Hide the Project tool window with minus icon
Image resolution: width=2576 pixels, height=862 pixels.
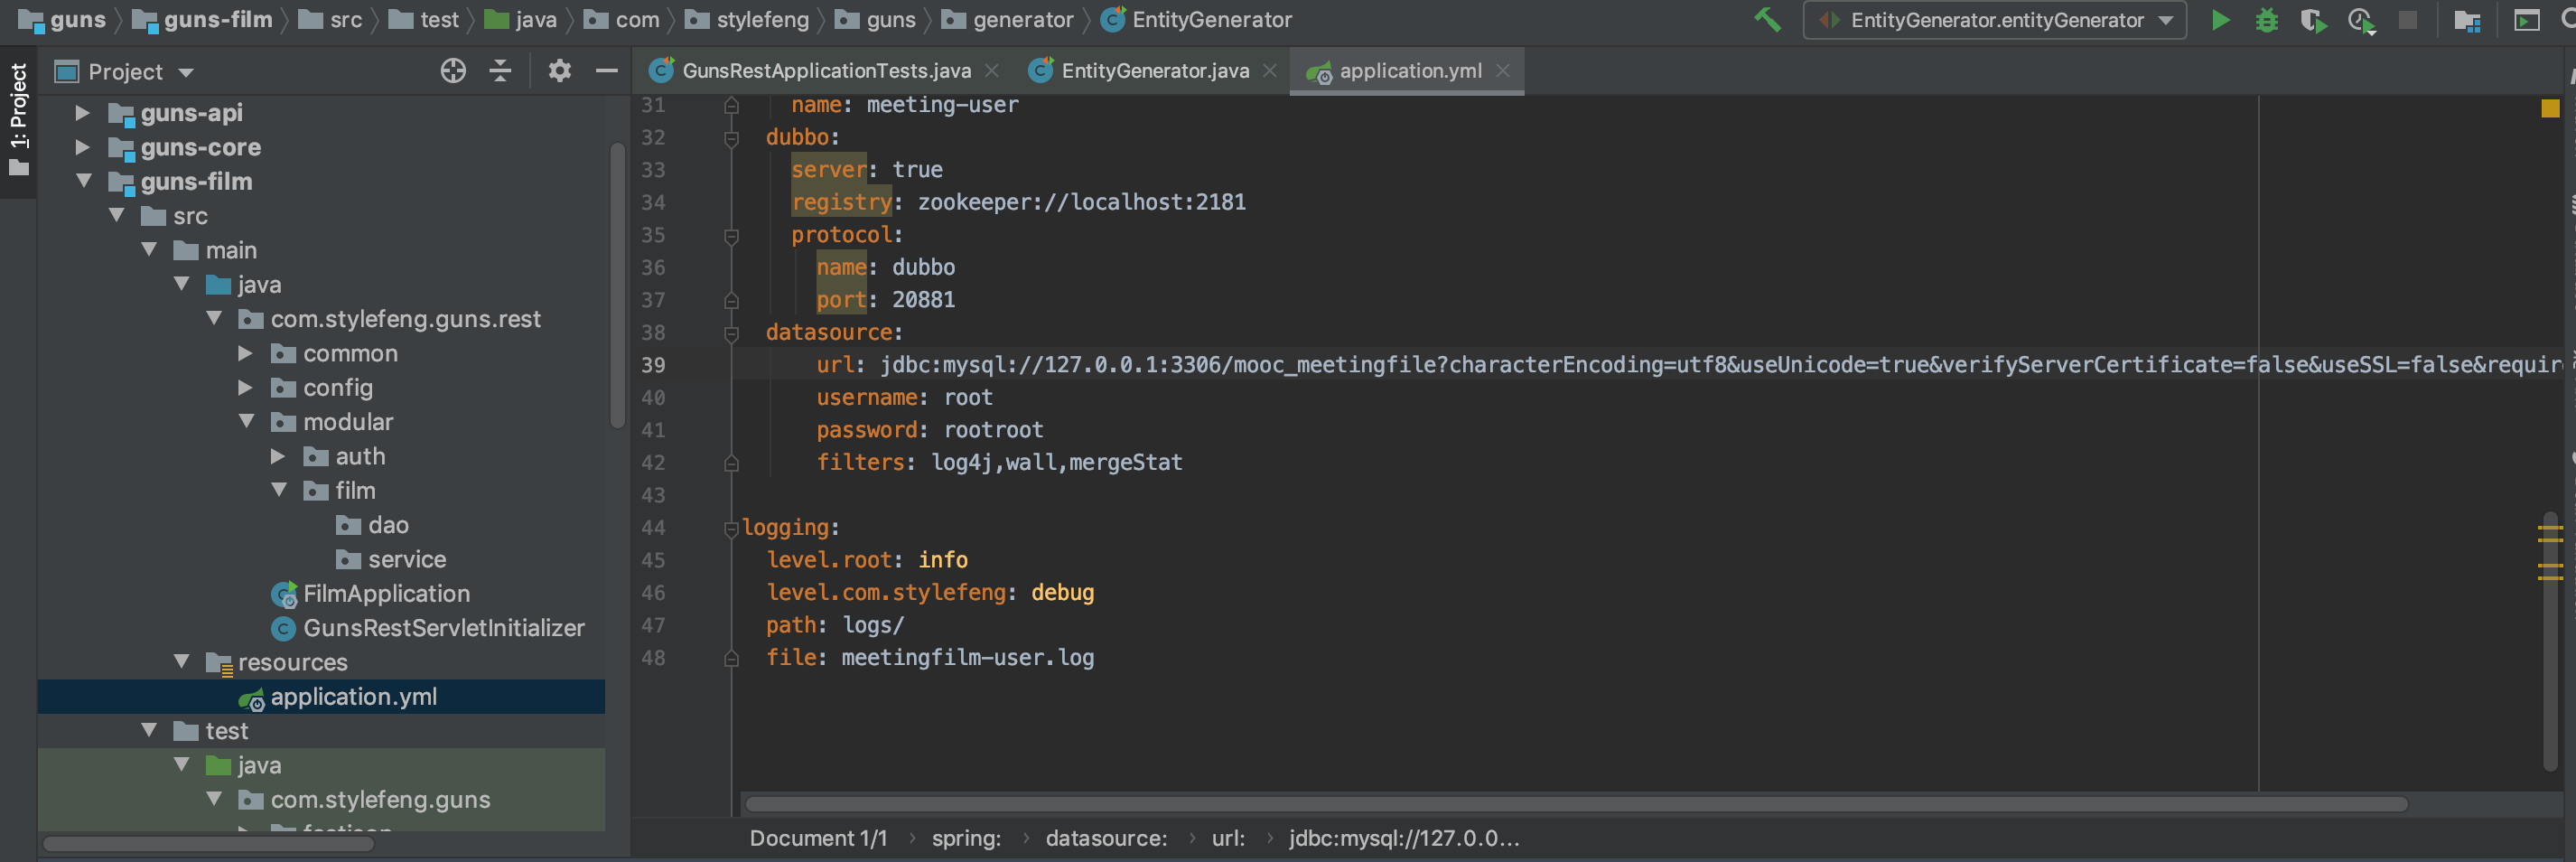click(x=606, y=71)
